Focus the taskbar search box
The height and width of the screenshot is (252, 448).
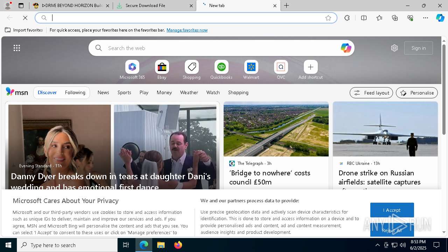point(67,245)
